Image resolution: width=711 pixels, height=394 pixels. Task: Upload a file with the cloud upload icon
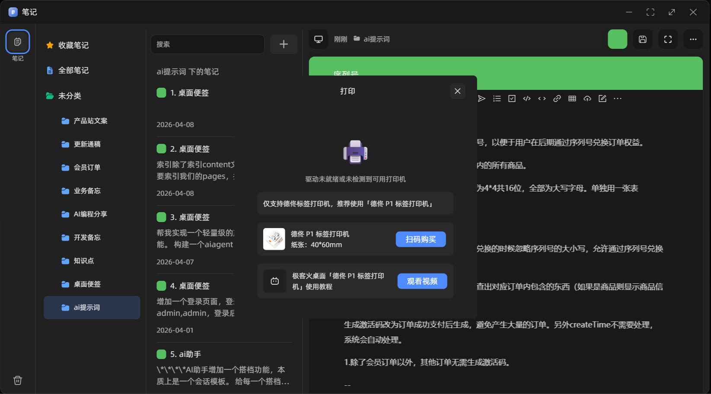coord(587,98)
